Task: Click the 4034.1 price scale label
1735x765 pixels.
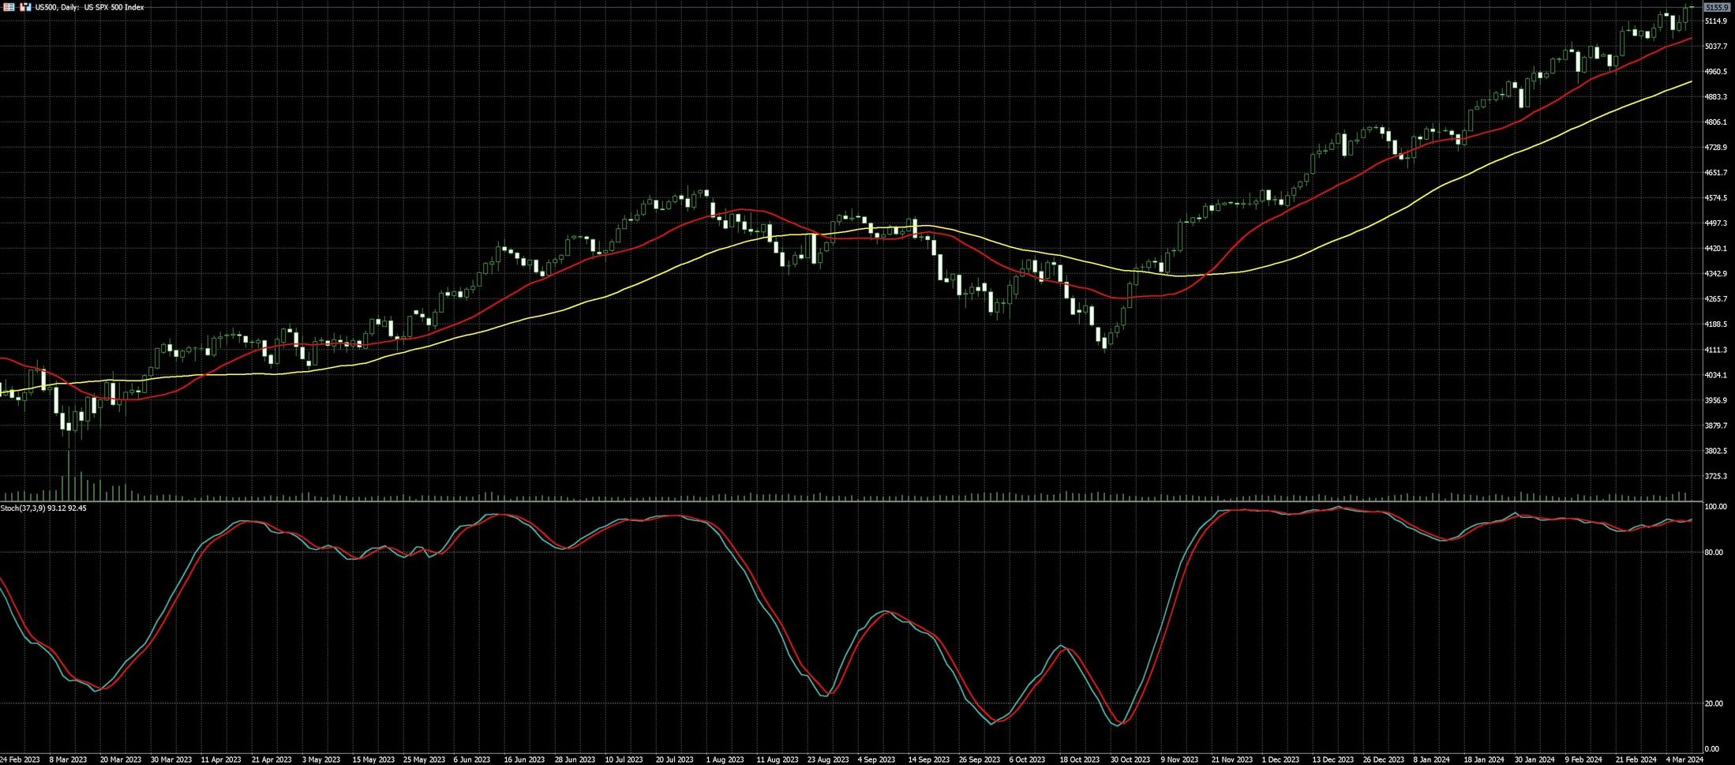Action: point(1716,375)
